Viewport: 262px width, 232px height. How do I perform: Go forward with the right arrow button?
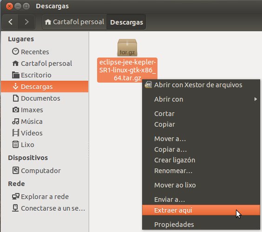[x=26, y=22]
